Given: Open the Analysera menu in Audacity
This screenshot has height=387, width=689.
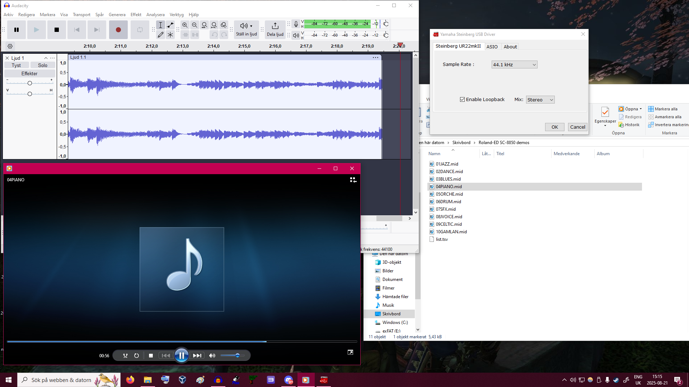Looking at the screenshot, I should (x=155, y=15).
